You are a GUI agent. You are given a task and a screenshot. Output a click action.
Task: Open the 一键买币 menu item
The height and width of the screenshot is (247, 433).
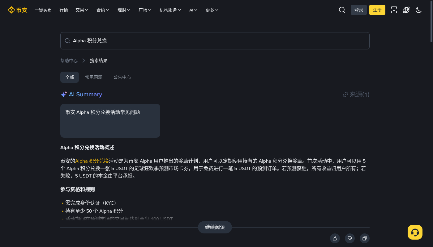[x=43, y=10]
